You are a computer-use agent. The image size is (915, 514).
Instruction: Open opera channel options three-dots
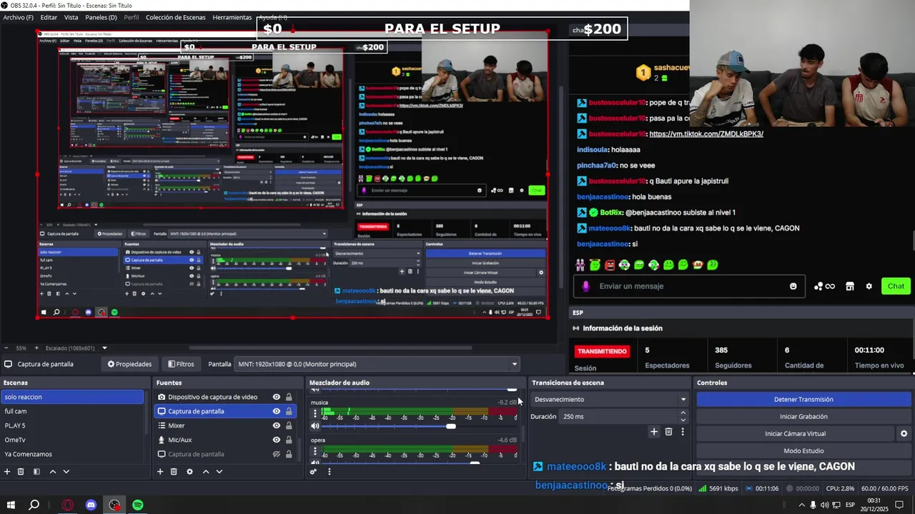pos(315,452)
